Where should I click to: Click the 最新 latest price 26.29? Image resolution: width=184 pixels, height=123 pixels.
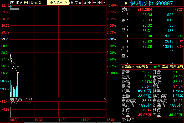147,72
